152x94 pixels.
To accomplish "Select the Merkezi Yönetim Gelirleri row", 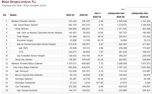I will (76, 21).
